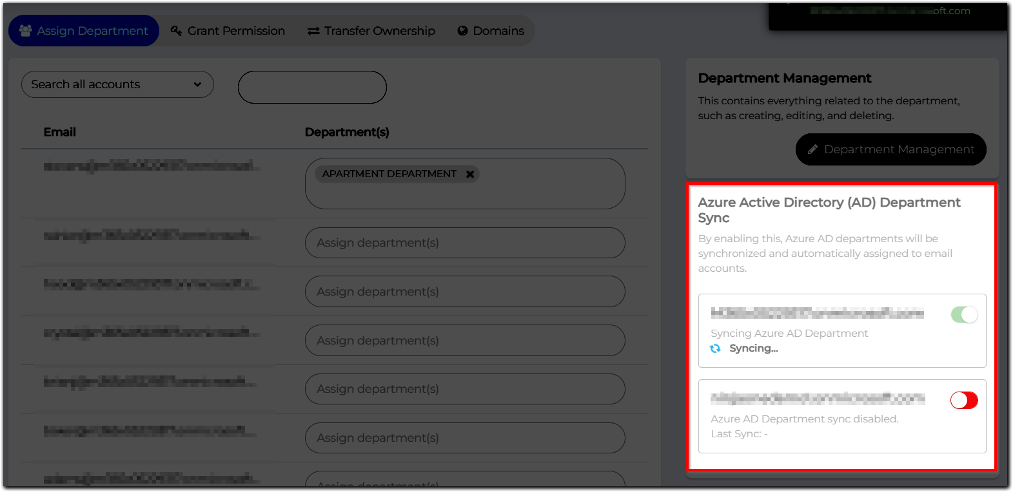Image resolution: width=1013 pixels, height=492 pixels.
Task: Click the Azure Active Directory Department Sync heading
Action: [829, 210]
